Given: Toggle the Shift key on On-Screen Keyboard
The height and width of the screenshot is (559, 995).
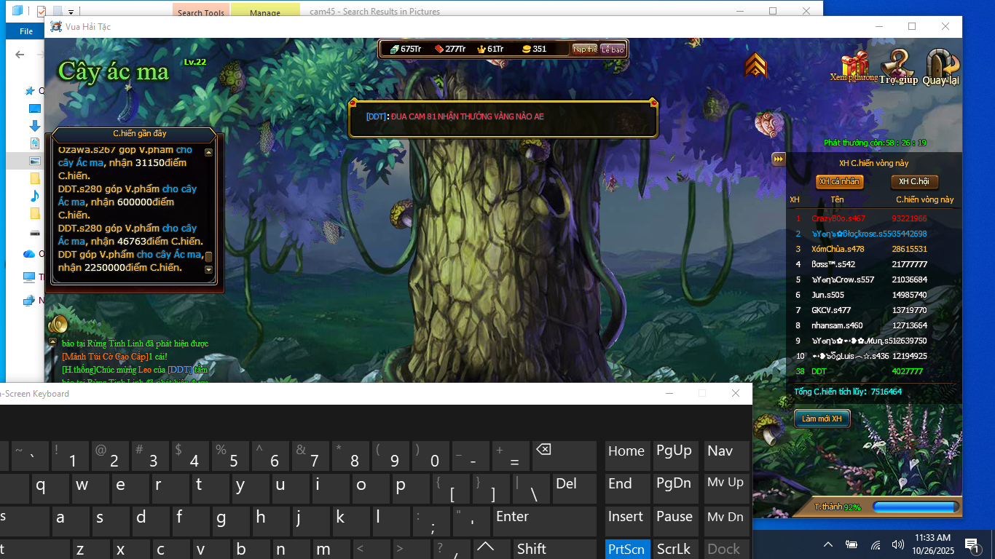Looking at the screenshot, I should pos(555,549).
